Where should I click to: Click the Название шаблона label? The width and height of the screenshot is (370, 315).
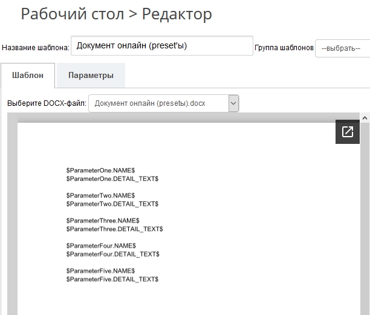(36, 48)
